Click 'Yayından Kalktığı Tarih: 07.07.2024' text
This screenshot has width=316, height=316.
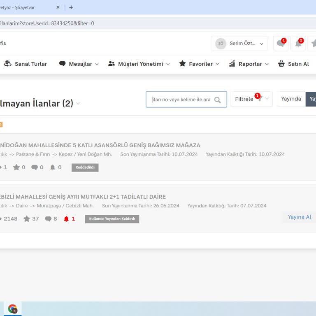227,206
